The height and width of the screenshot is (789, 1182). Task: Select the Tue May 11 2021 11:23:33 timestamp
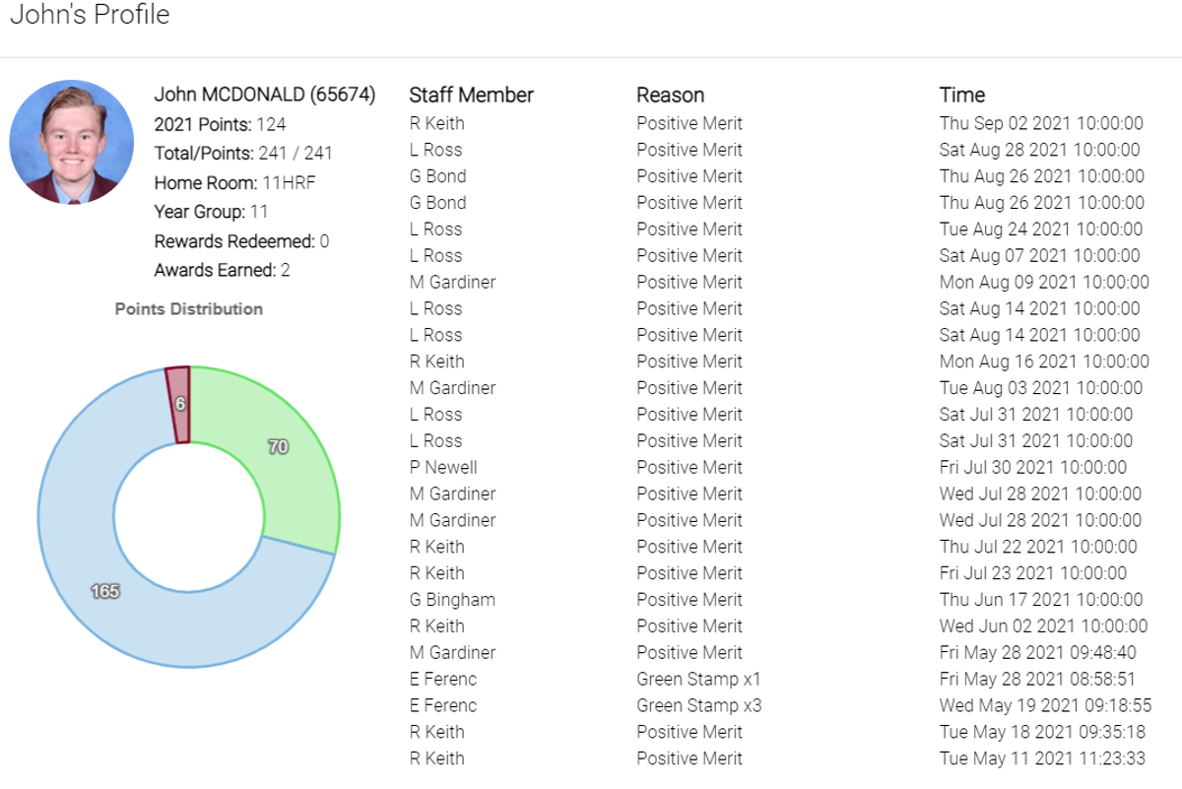tap(1041, 758)
